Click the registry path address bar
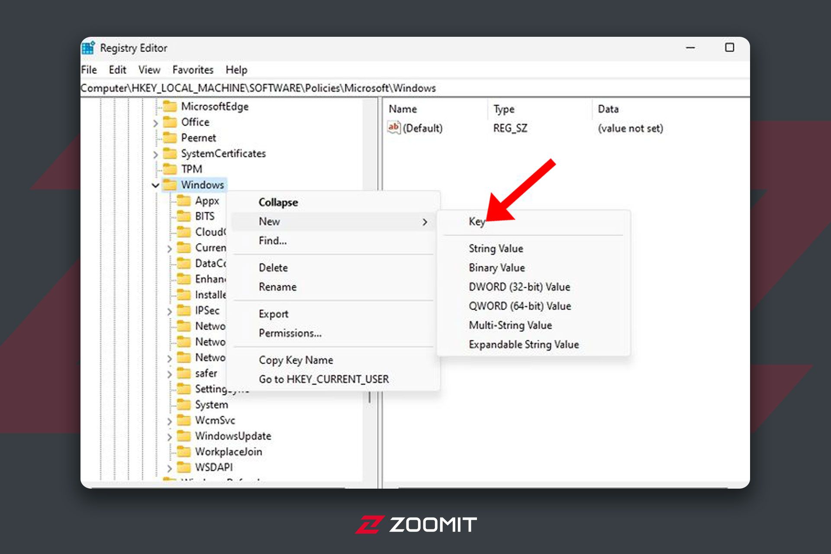 click(415, 88)
